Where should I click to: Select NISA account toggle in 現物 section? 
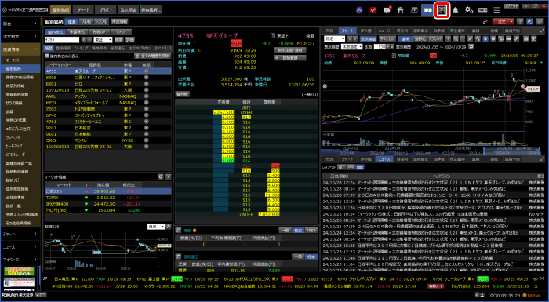coord(311,230)
